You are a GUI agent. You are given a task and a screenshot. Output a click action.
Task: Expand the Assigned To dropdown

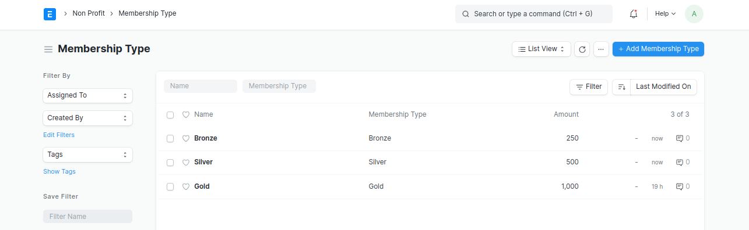click(x=88, y=95)
